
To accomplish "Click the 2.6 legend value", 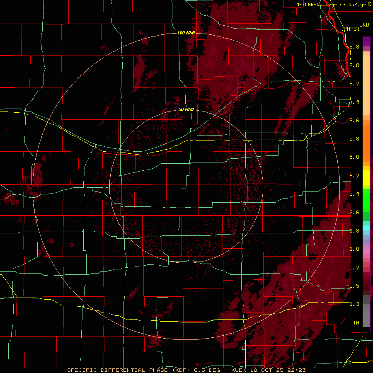I will click(354, 213).
